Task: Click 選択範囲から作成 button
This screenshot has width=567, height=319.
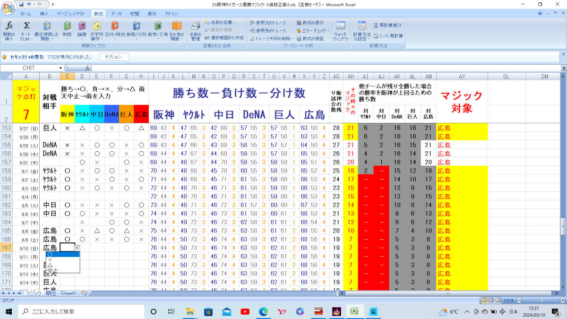Action: pos(224,37)
